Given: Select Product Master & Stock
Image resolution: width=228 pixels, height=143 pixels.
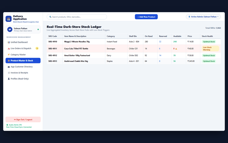Looking at the screenshot, I should click(23, 60).
